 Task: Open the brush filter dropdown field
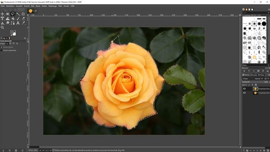(256, 13)
